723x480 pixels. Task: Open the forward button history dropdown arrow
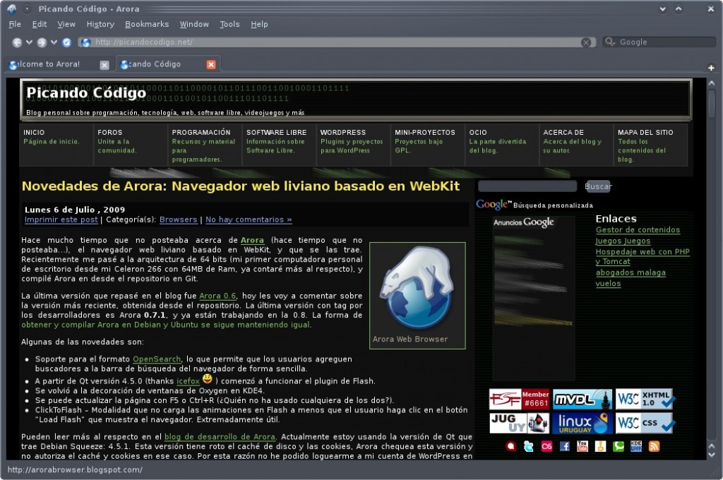pos(53,42)
